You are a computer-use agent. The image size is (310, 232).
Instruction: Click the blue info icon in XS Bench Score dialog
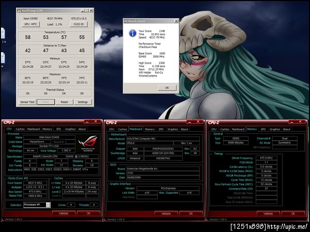tap(132, 33)
